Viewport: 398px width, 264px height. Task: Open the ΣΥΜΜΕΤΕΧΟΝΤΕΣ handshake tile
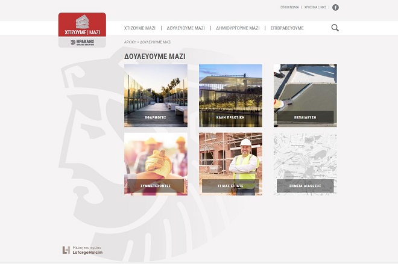(156, 164)
